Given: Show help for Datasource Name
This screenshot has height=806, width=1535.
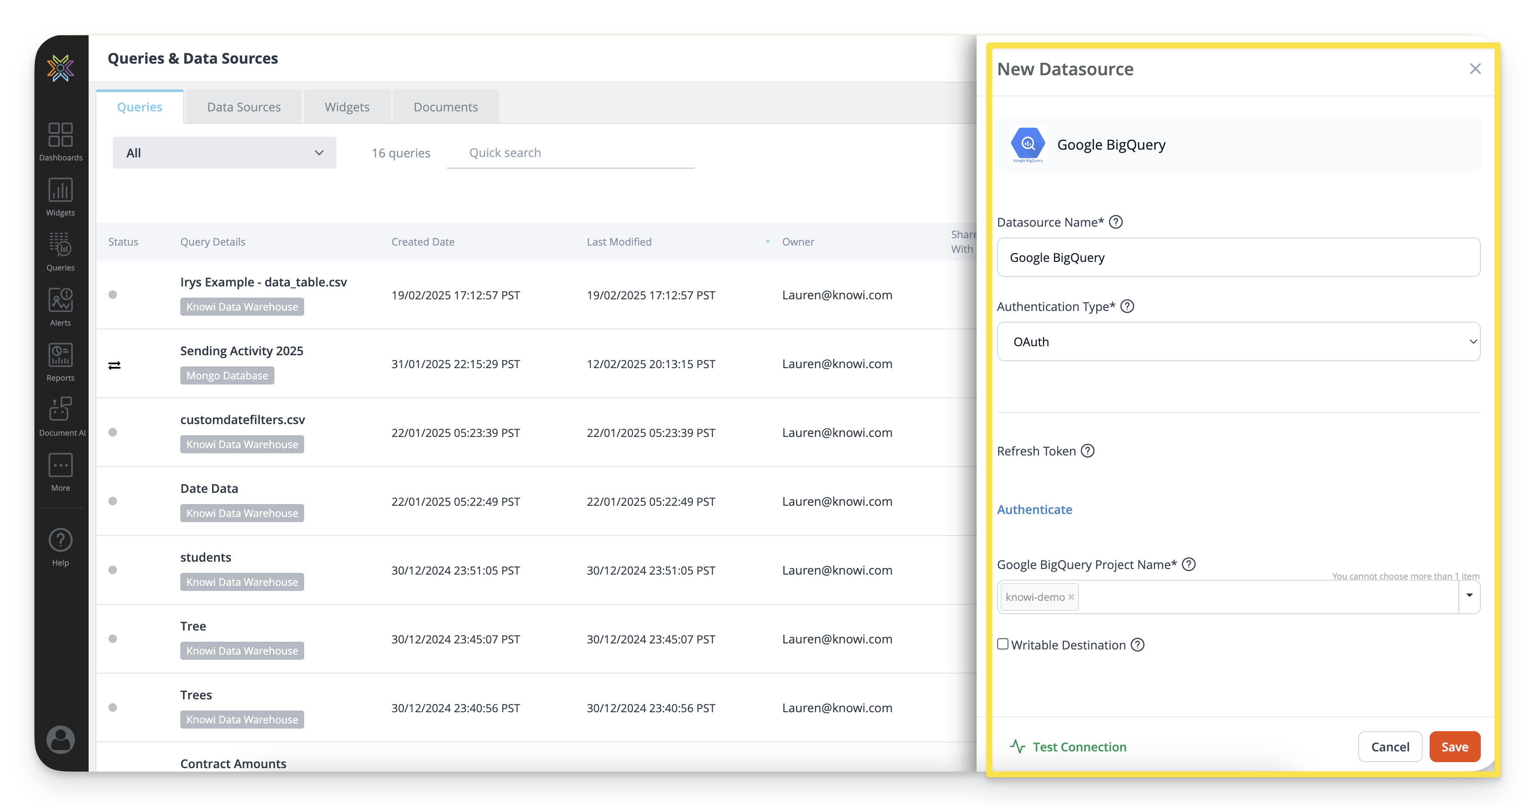Looking at the screenshot, I should [1116, 222].
